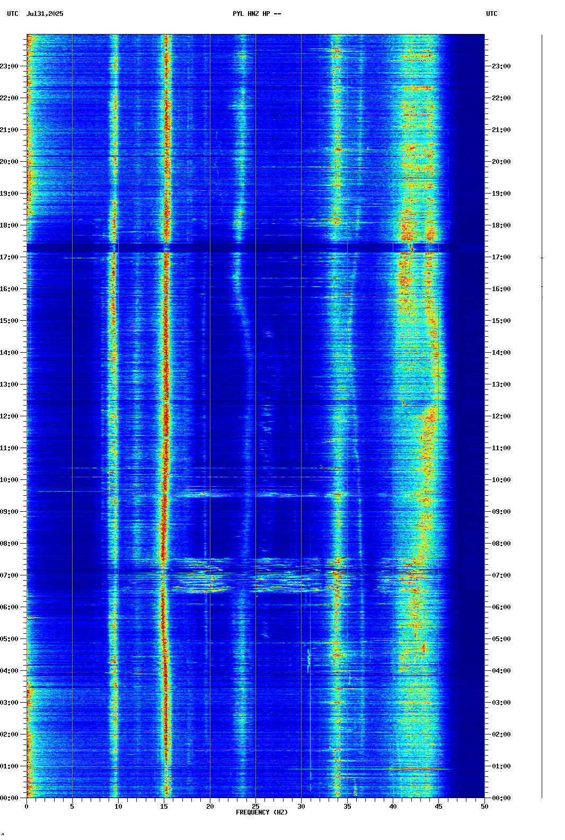
Task: Click the frequency axis tick '20'
Action: pyautogui.click(x=210, y=807)
